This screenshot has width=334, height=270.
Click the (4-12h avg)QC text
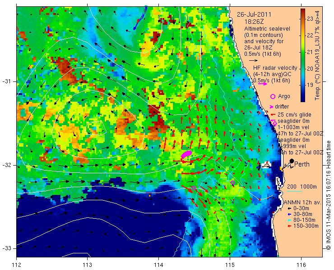[272, 74]
